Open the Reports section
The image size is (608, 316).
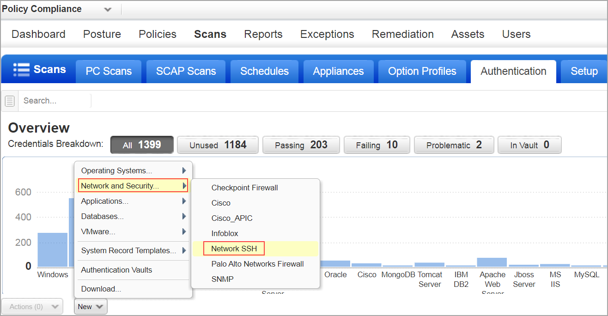[x=263, y=34]
